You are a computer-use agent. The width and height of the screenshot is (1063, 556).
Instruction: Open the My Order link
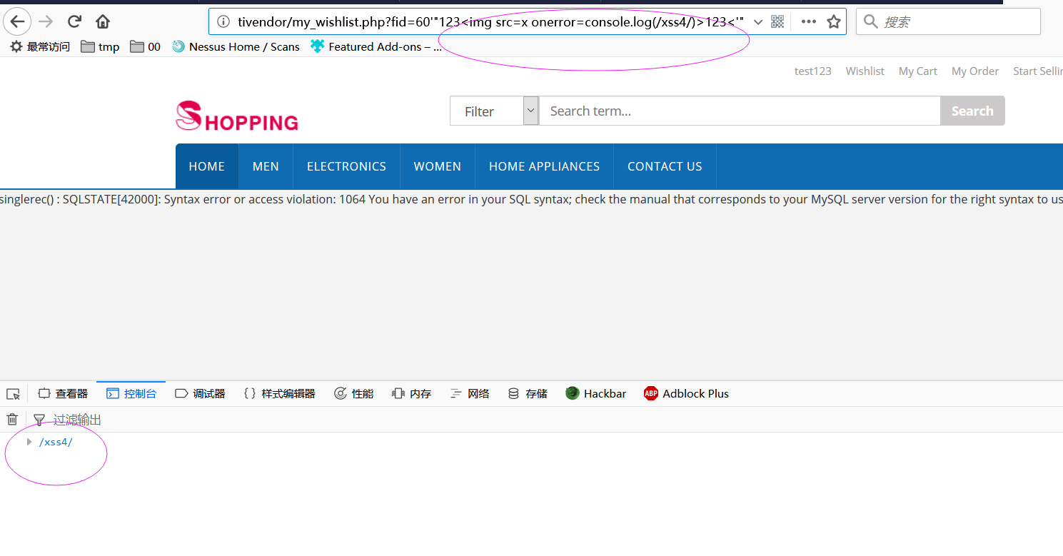(975, 71)
